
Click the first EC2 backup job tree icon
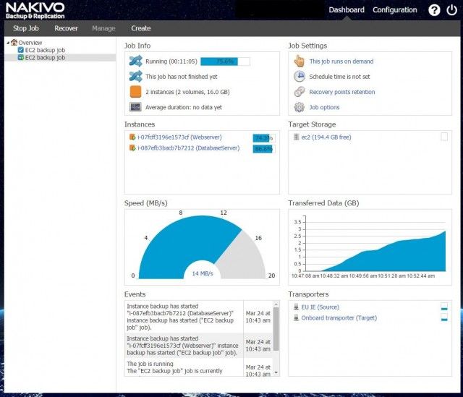tap(21, 50)
